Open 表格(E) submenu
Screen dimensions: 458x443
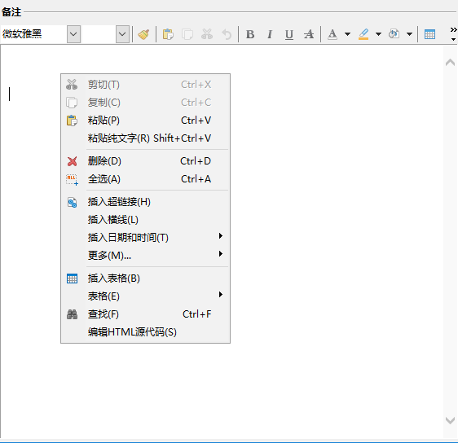[145, 296]
